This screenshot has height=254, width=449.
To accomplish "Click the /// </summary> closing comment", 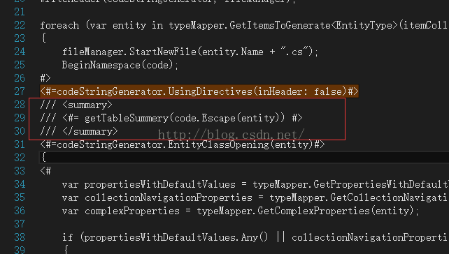I will [x=79, y=131].
